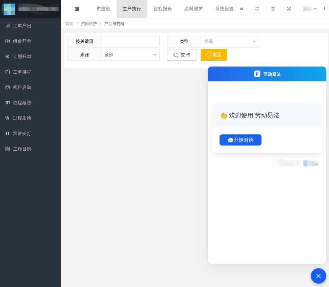Viewport: 329px width, 287px height.
Task: Expand the 来源 dropdown
Action: click(130, 55)
